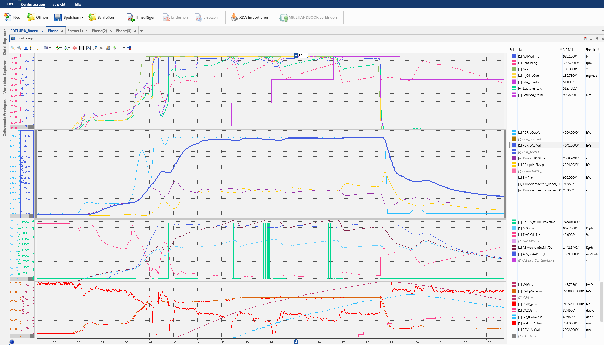Decrease decimal places with .0 icon

[101, 48]
